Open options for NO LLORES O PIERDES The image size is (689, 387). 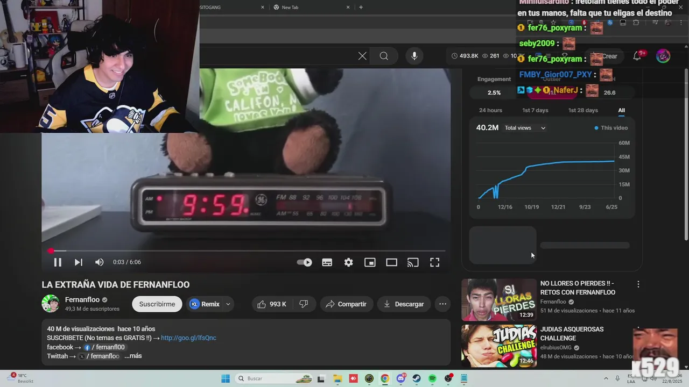638,284
